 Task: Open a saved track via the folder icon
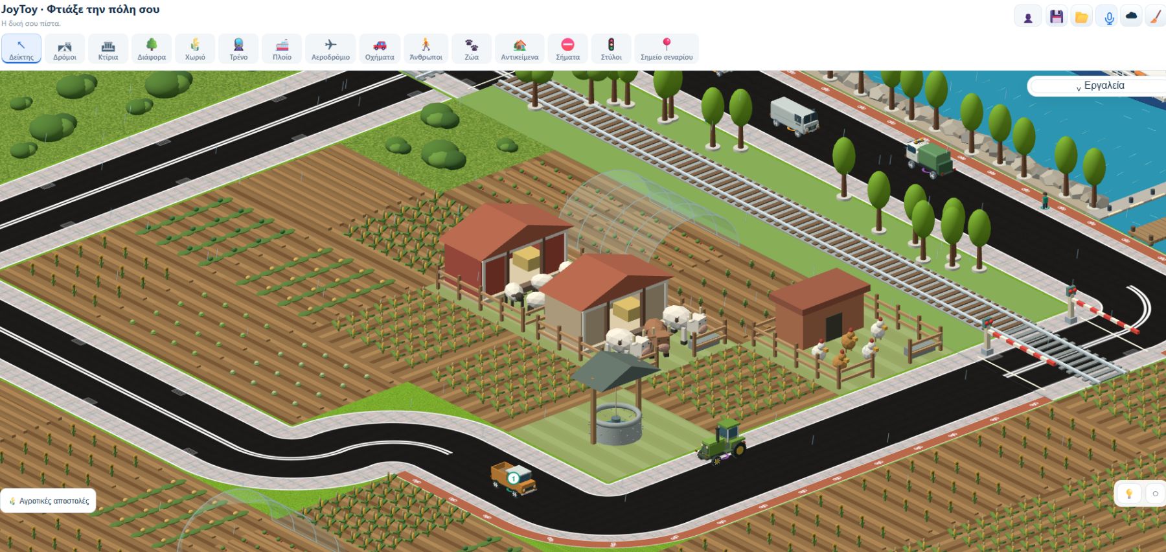[x=1082, y=17]
